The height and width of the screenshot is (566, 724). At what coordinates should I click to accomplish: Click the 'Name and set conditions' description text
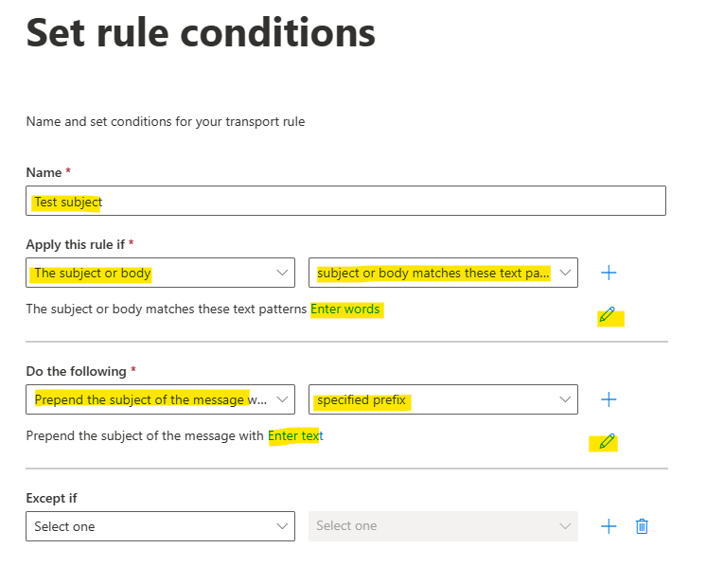coord(166,122)
